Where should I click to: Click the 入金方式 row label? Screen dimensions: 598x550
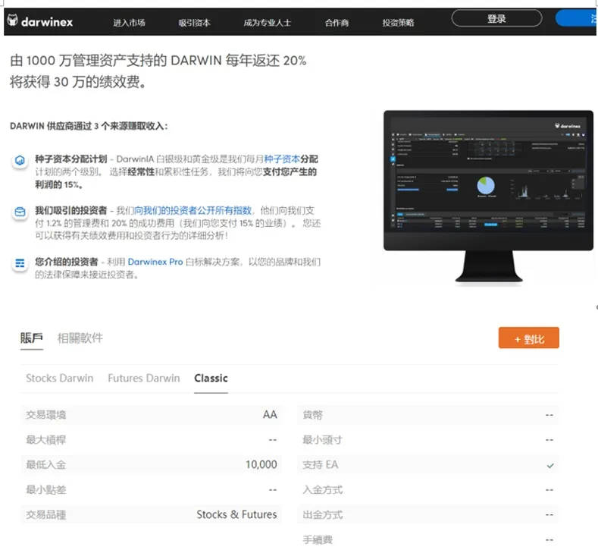322,490
